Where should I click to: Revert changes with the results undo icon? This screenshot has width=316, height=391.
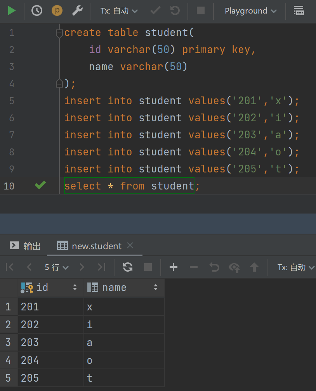(x=214, y=267)
